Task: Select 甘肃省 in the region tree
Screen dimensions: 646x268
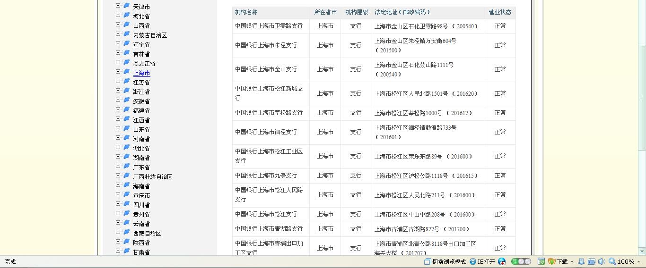Action: pos(141,252)
